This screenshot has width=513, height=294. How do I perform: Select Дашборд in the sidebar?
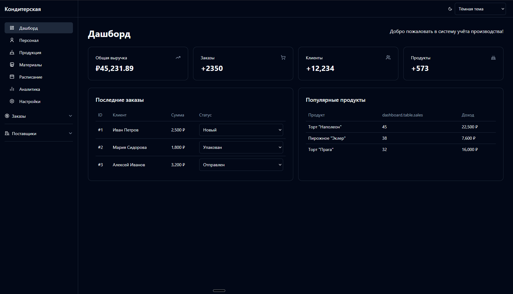[x=28, y=28]
